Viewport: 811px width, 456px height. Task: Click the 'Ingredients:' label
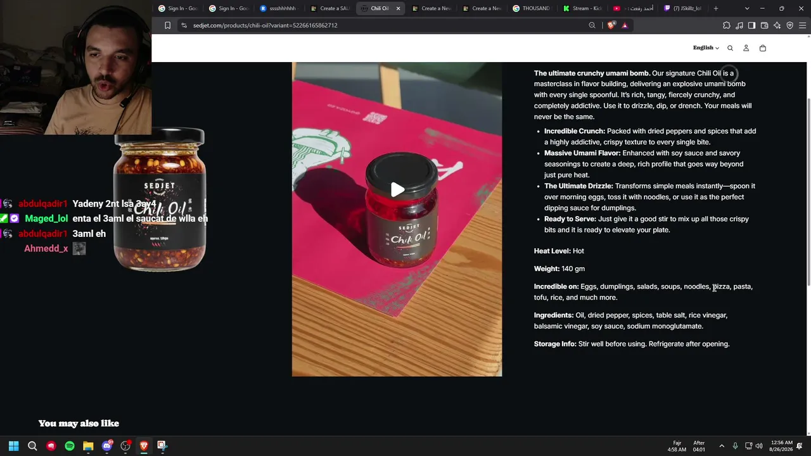(554, 315)
